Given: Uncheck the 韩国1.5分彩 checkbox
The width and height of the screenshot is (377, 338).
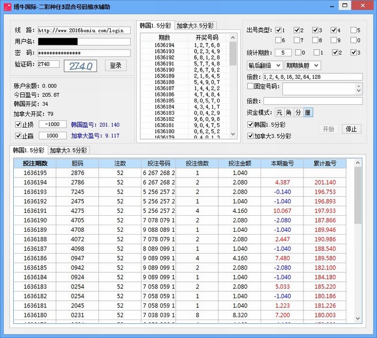Looking at the screenshot, I should tap(250, 125).
